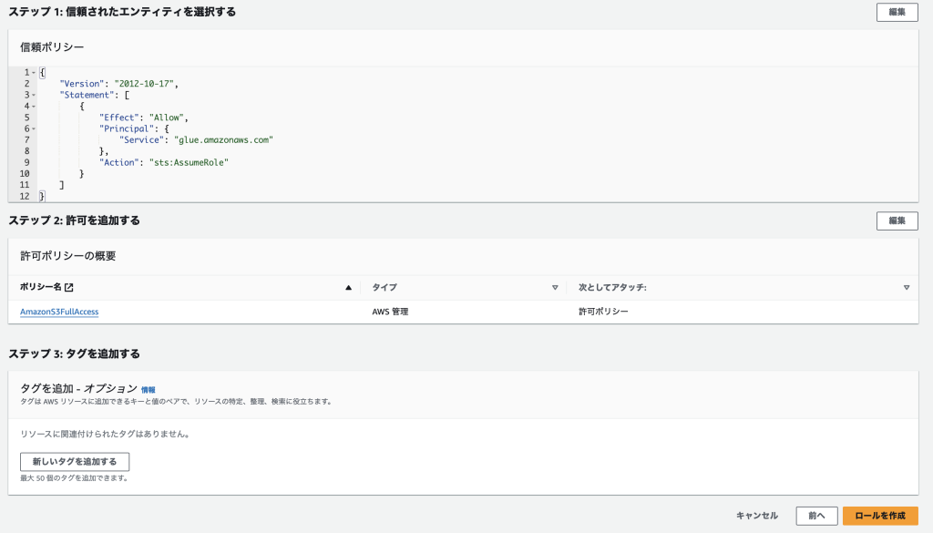Click the Version 2012-10-17 line in policy
The image size is (933, 533).
pos(118,84)
